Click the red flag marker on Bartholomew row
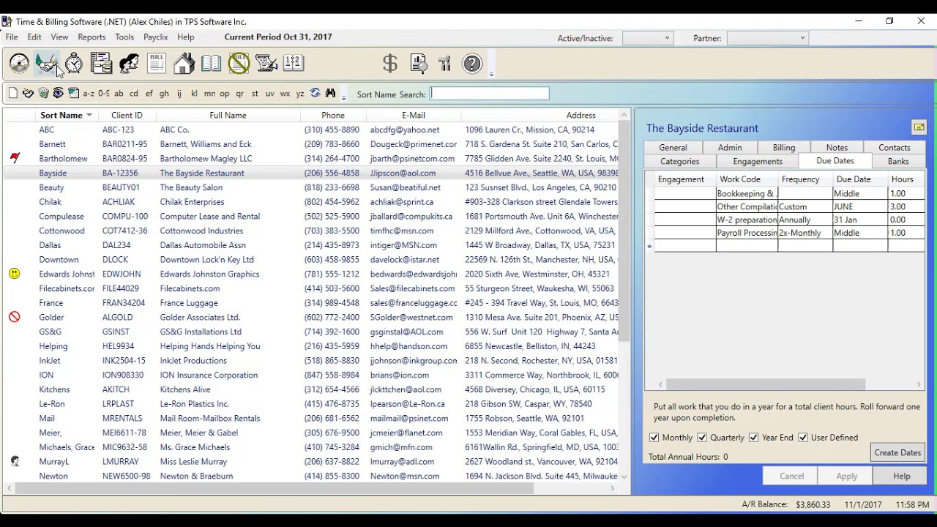 tap(14, 158)
